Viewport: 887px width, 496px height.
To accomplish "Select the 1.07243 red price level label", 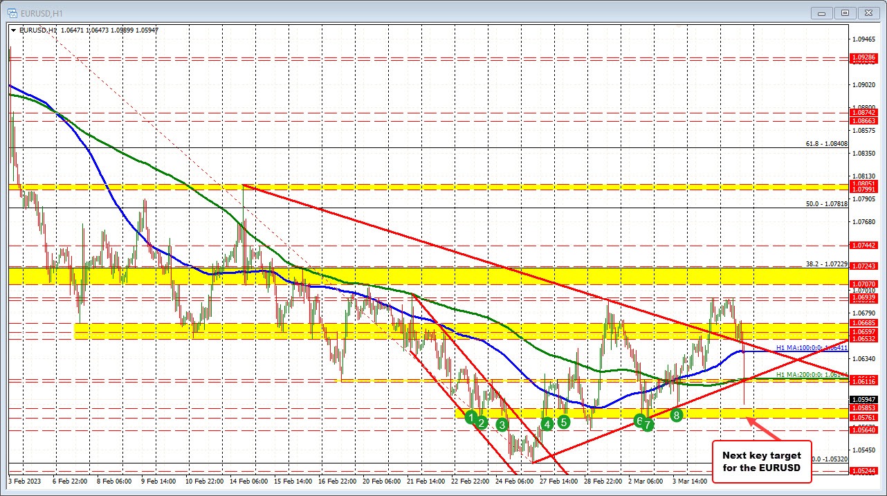I will [864, 266].
